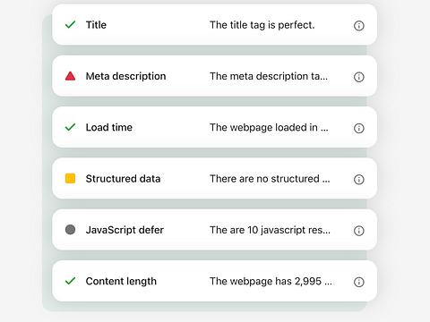Click the green checkmark beside Title
The height and width of the screenshot is (322, 430).
coord(70,25)
